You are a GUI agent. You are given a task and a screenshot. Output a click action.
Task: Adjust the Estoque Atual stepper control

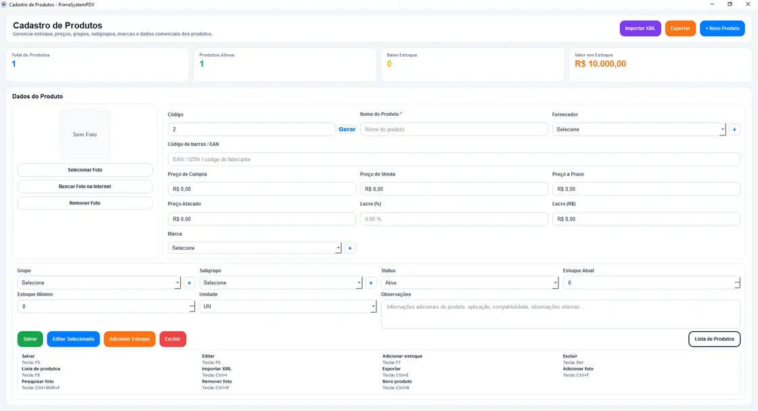737,283
